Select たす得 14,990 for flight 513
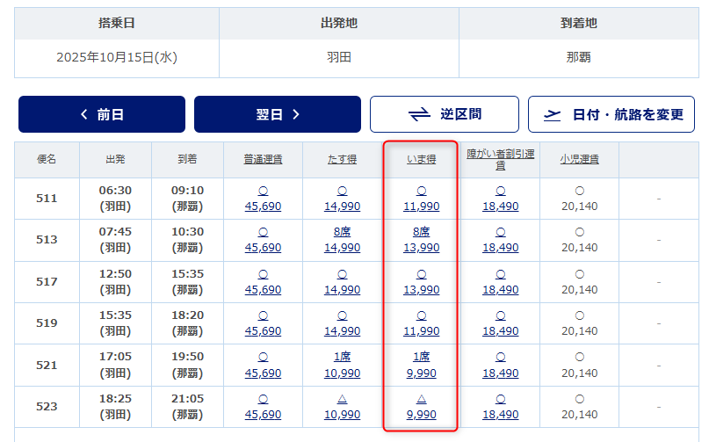The image size is (709, 442). pyautogui.click(x=343, y=248)
